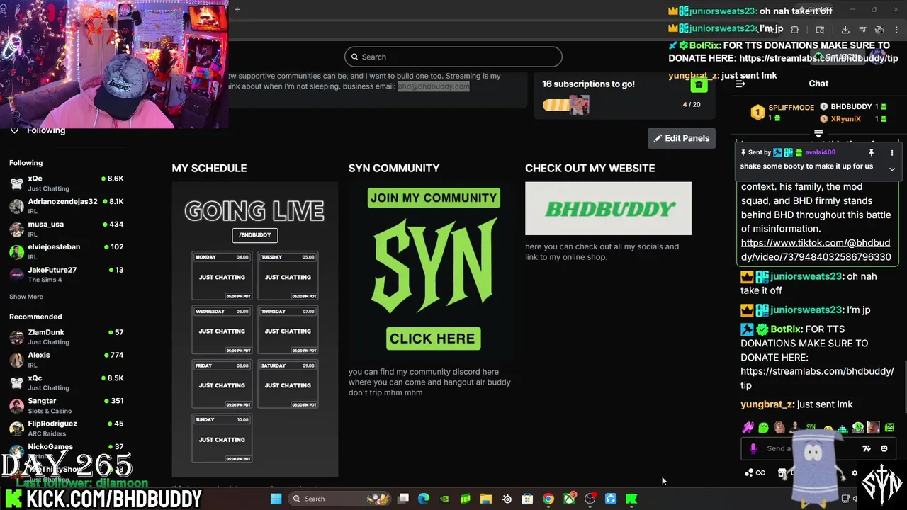Open Xbox app from taskbar
This screenshot has width=907, height=510.
pos(569,499)
